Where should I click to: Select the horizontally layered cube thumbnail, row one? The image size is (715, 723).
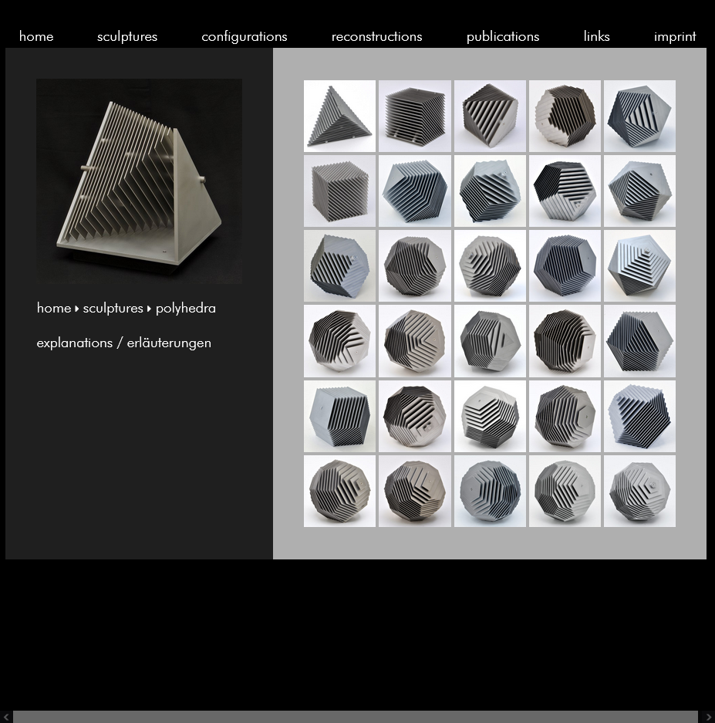point(415,117)
